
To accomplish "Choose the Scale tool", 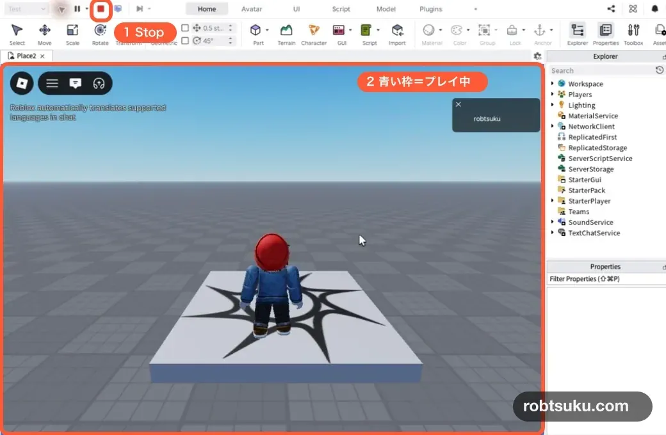I will [x=72, y=35].
